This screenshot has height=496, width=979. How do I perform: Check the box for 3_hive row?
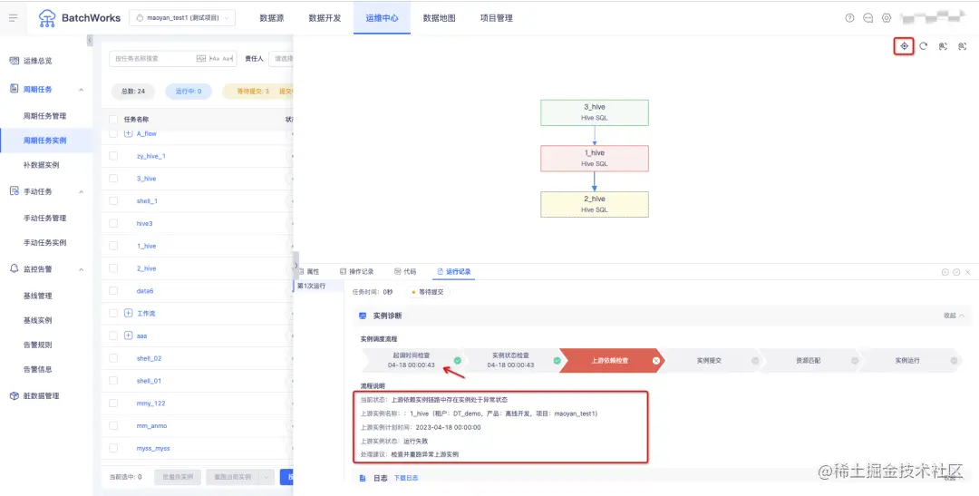pos(113,179)
